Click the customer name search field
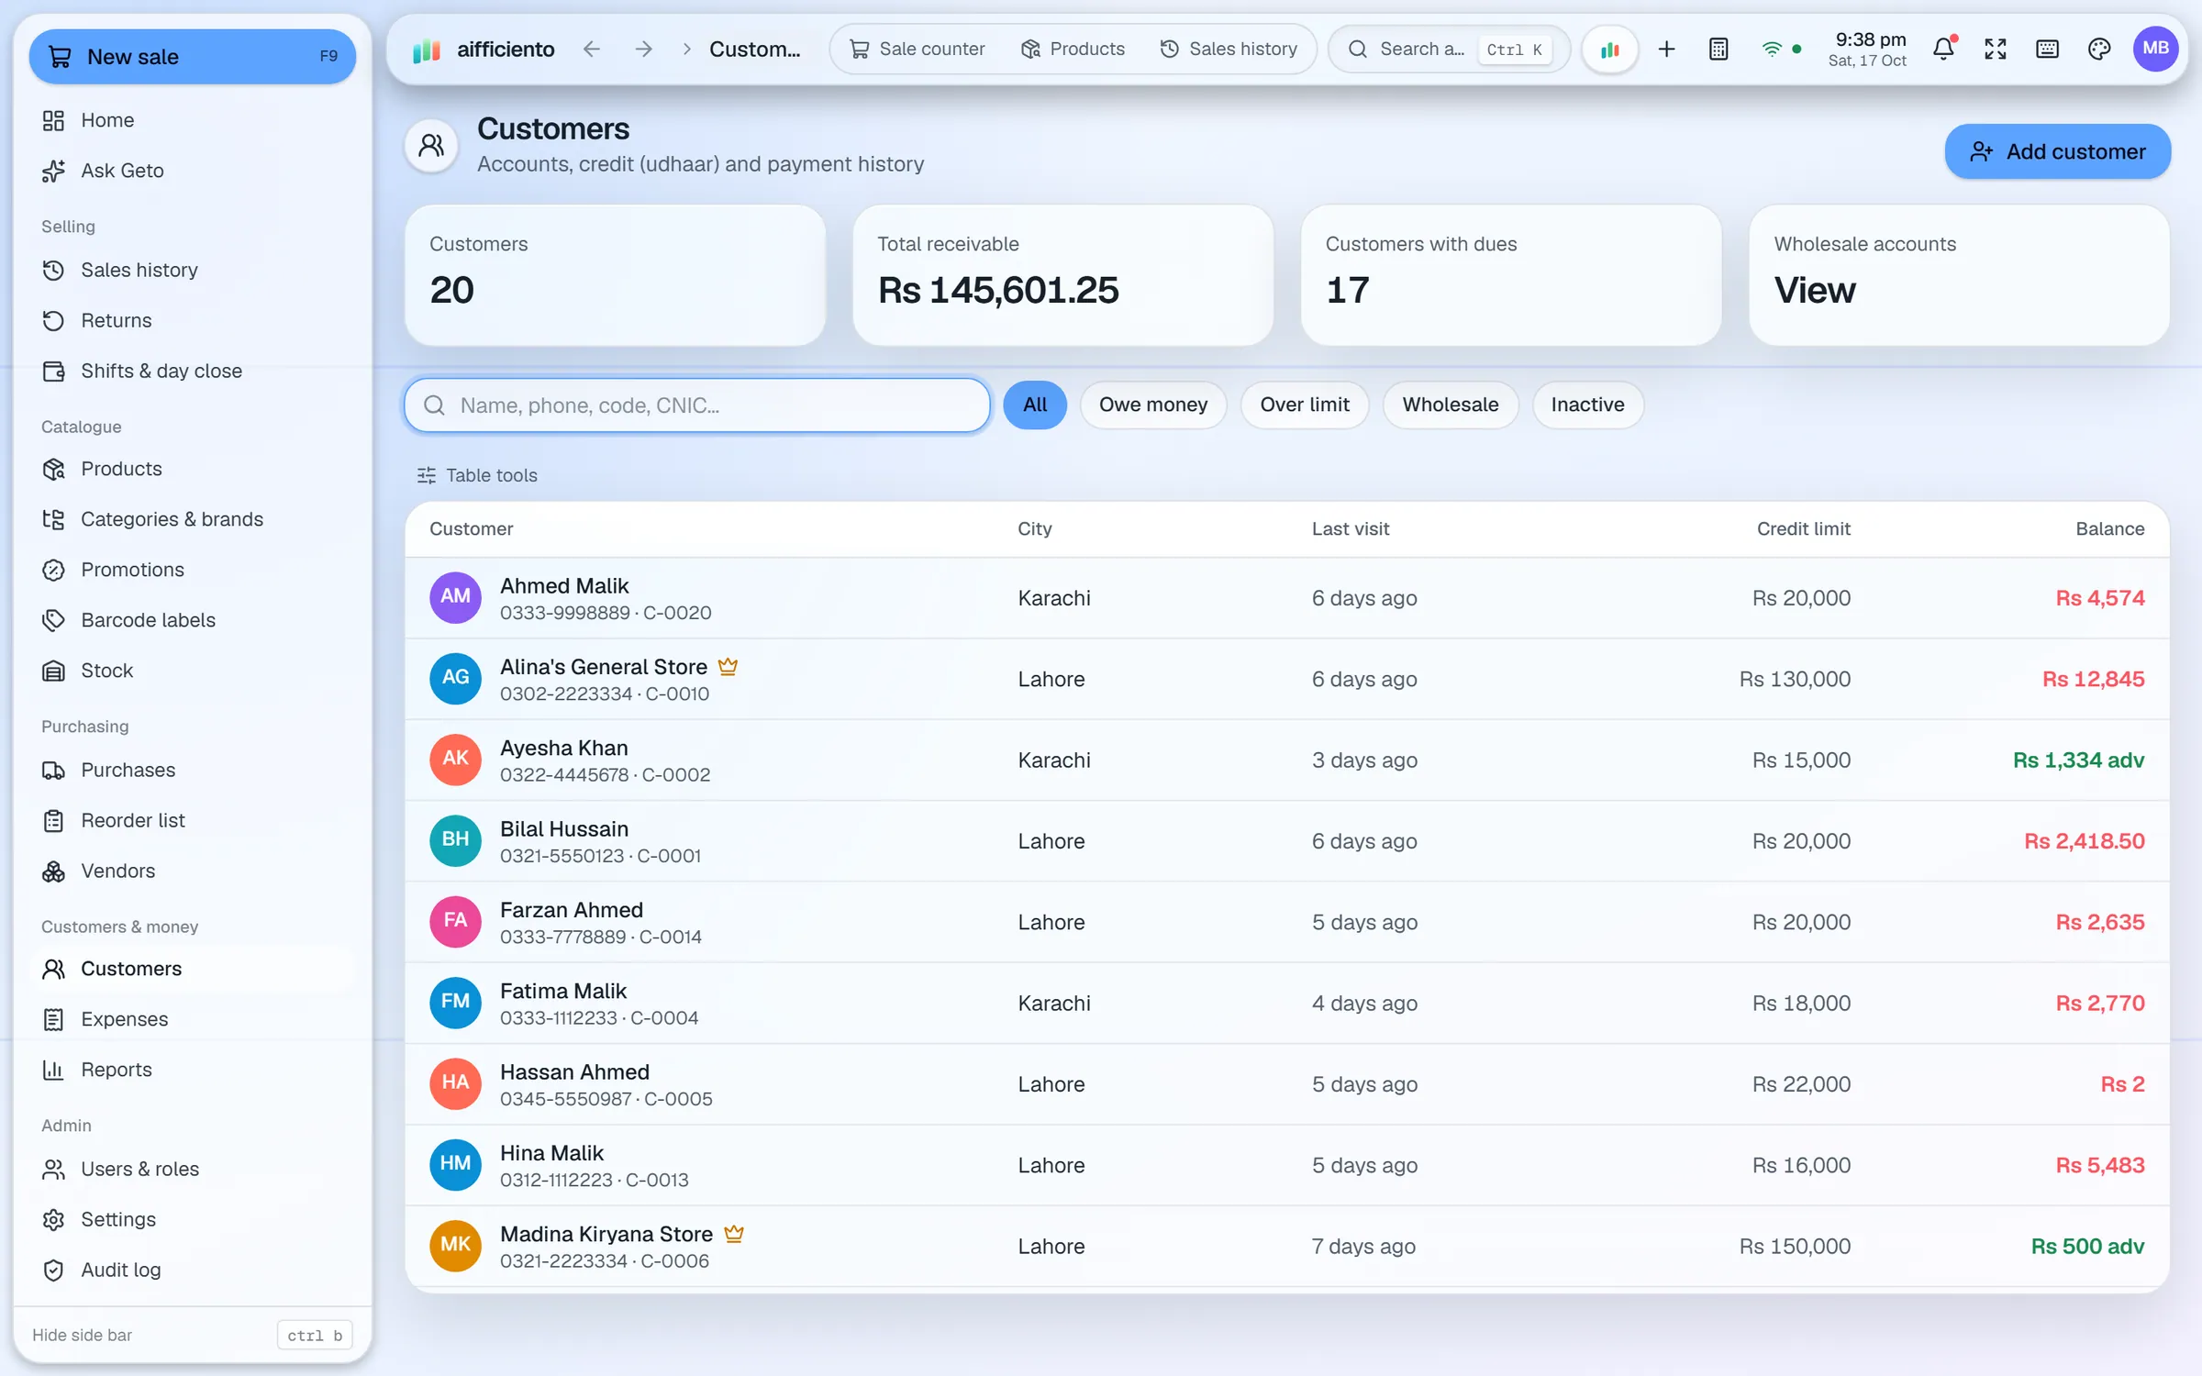 tap(697, 405)
